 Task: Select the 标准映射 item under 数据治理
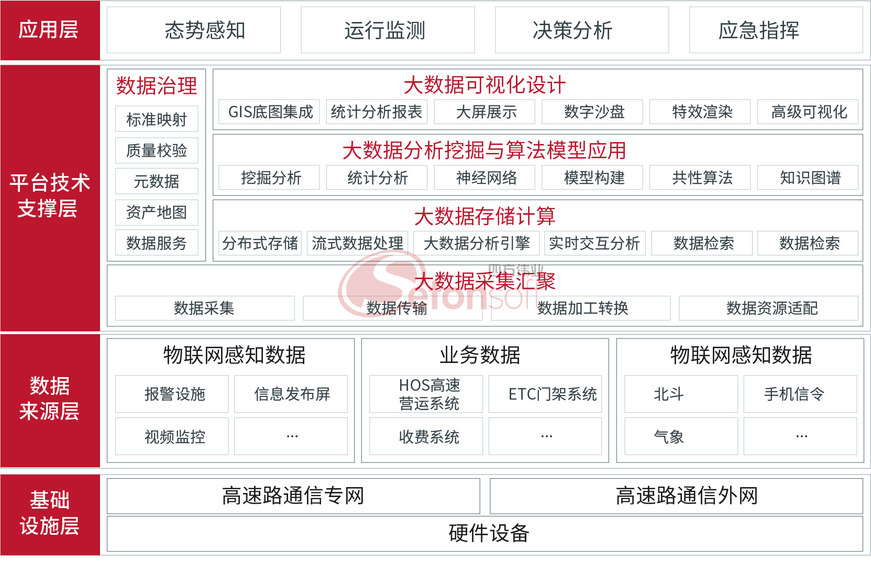click(x=157, y=119)
